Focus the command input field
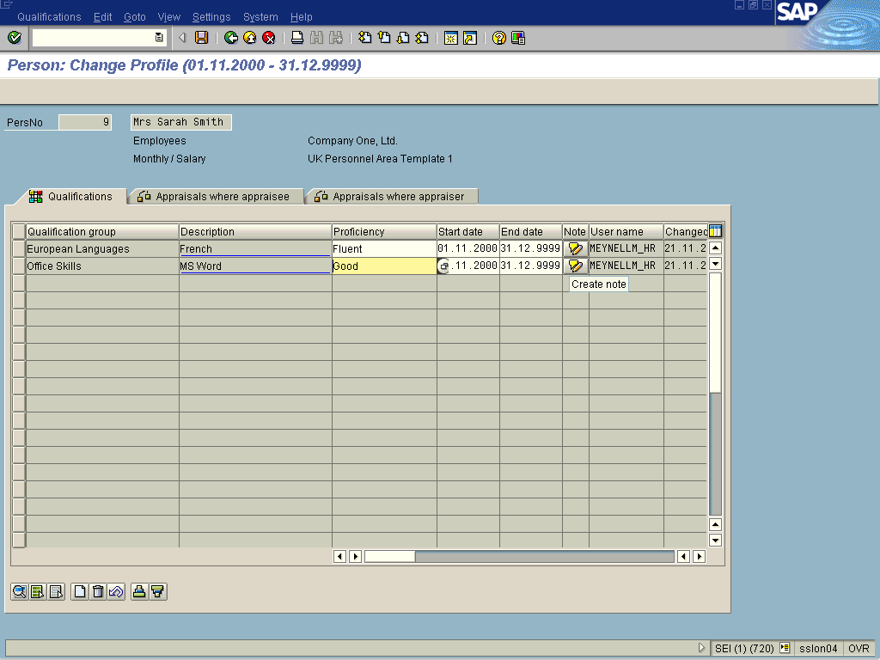 [x=93, y=38]
